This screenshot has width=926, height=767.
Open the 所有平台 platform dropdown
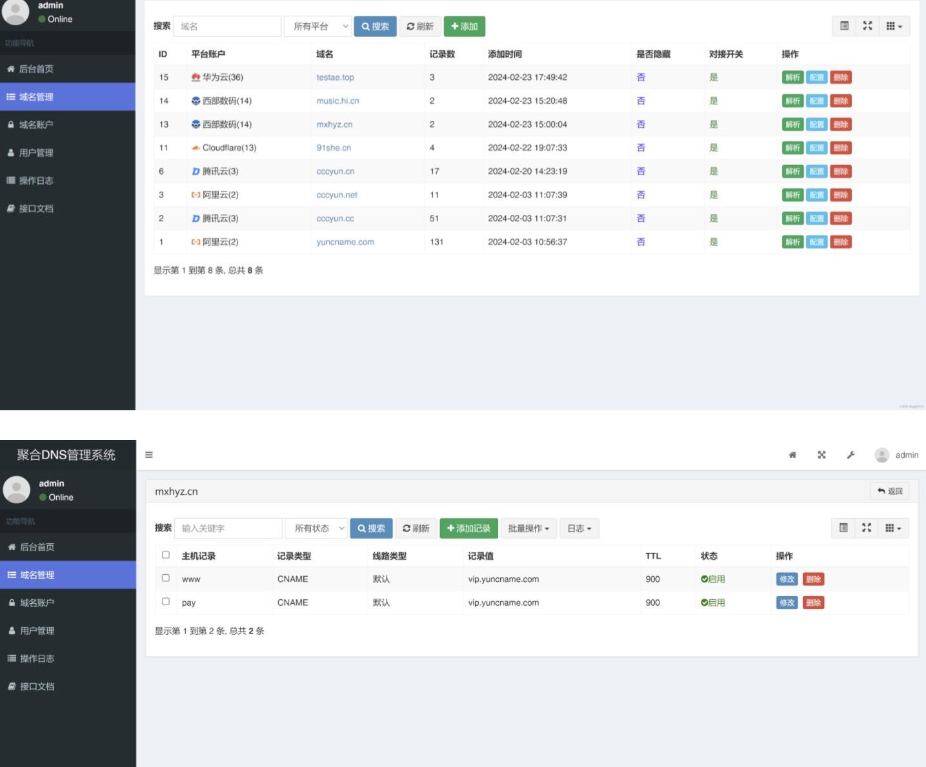[x=318, y=26]
